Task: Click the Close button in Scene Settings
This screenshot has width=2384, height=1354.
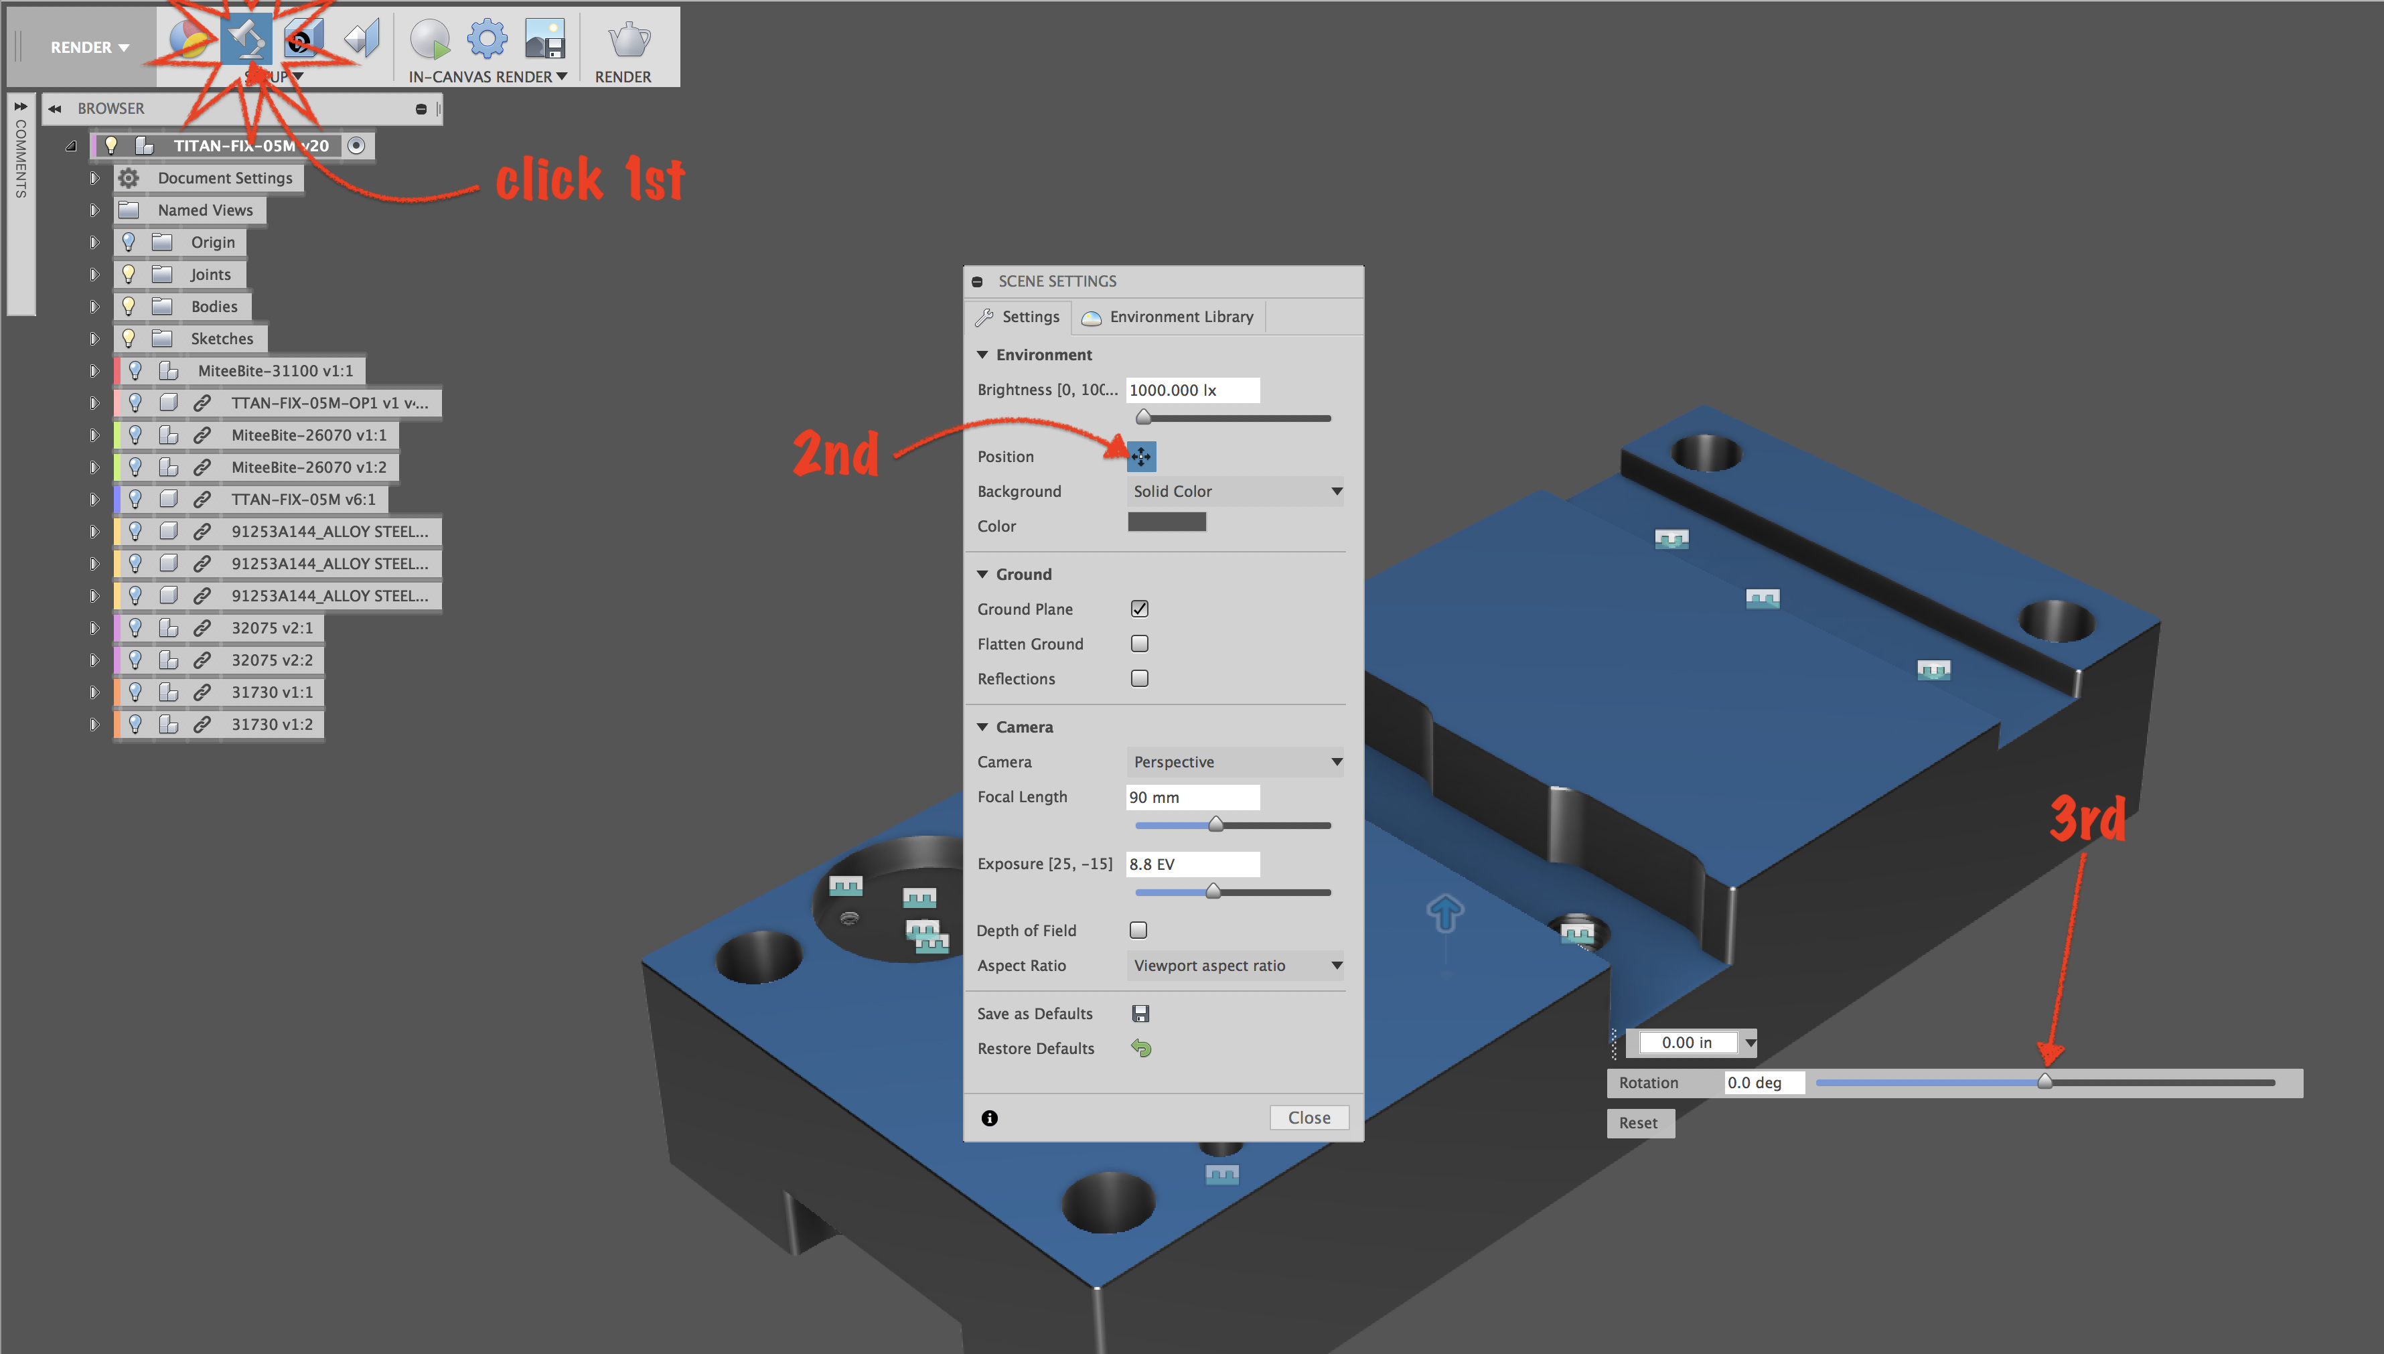Action: (x=1309, y=1118)
